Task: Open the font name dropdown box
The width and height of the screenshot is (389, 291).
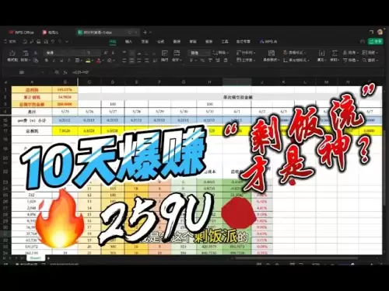Action: (x=65, y=53)
